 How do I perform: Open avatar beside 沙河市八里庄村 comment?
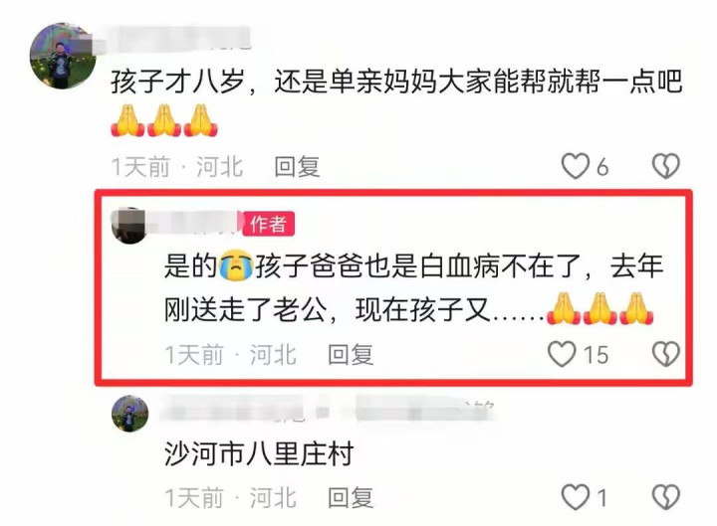129,414
